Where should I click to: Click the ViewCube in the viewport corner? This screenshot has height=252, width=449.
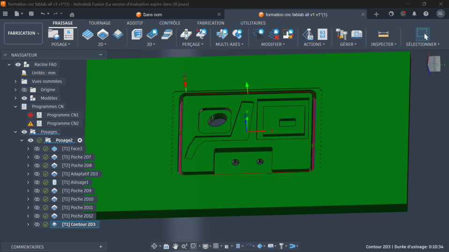pos(434,64)
